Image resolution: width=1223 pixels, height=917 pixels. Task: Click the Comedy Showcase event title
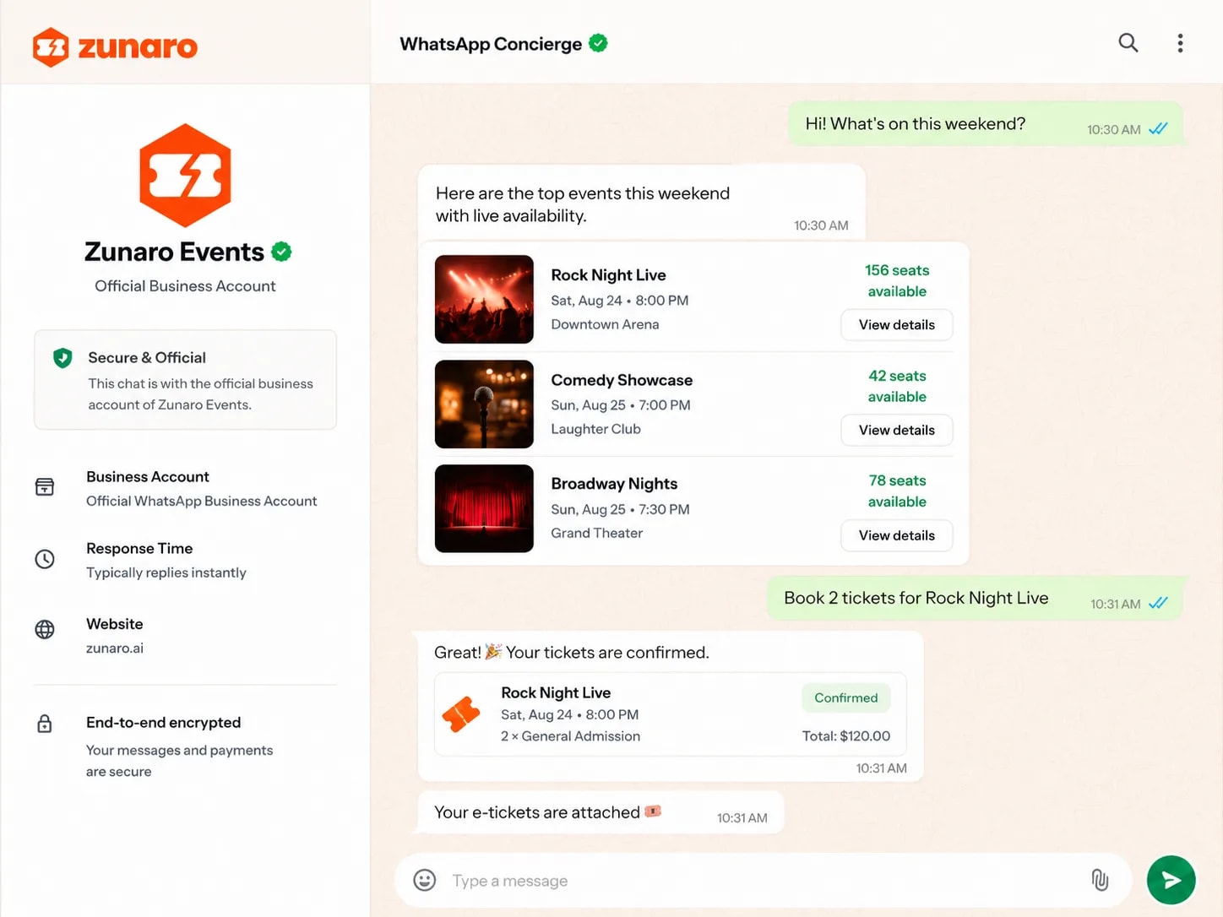(x=622, y=380)
